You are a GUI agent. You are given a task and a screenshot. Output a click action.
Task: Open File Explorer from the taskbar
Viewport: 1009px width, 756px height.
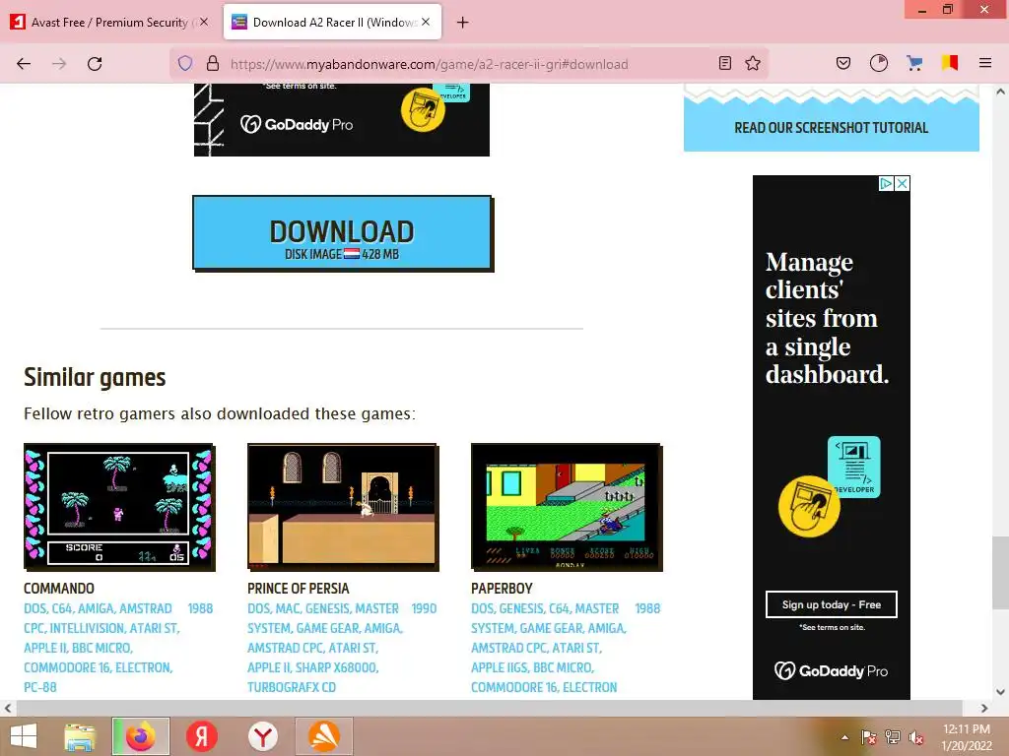coord(80,736)
